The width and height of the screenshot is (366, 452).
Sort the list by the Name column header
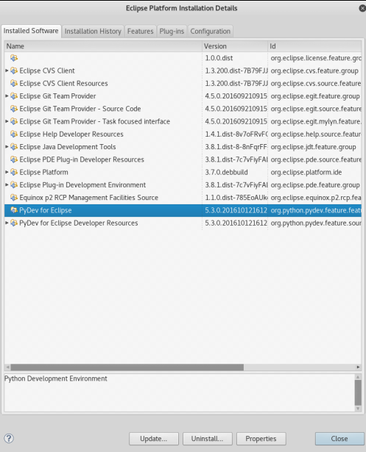coord(103,46)
